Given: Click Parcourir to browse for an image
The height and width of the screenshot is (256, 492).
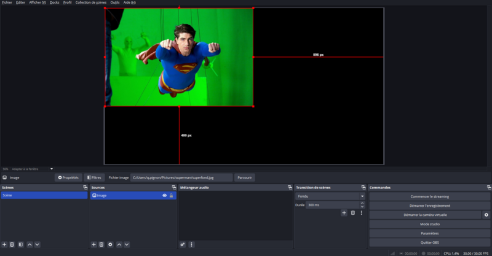Looking at the screenshot, I should pyautogui.click(x=244, y=177).
